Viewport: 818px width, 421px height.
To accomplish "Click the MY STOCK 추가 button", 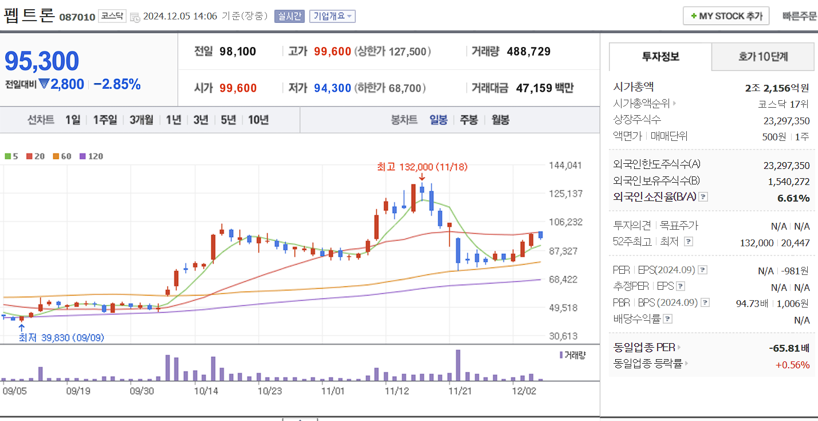I will [x=726, y=15].
